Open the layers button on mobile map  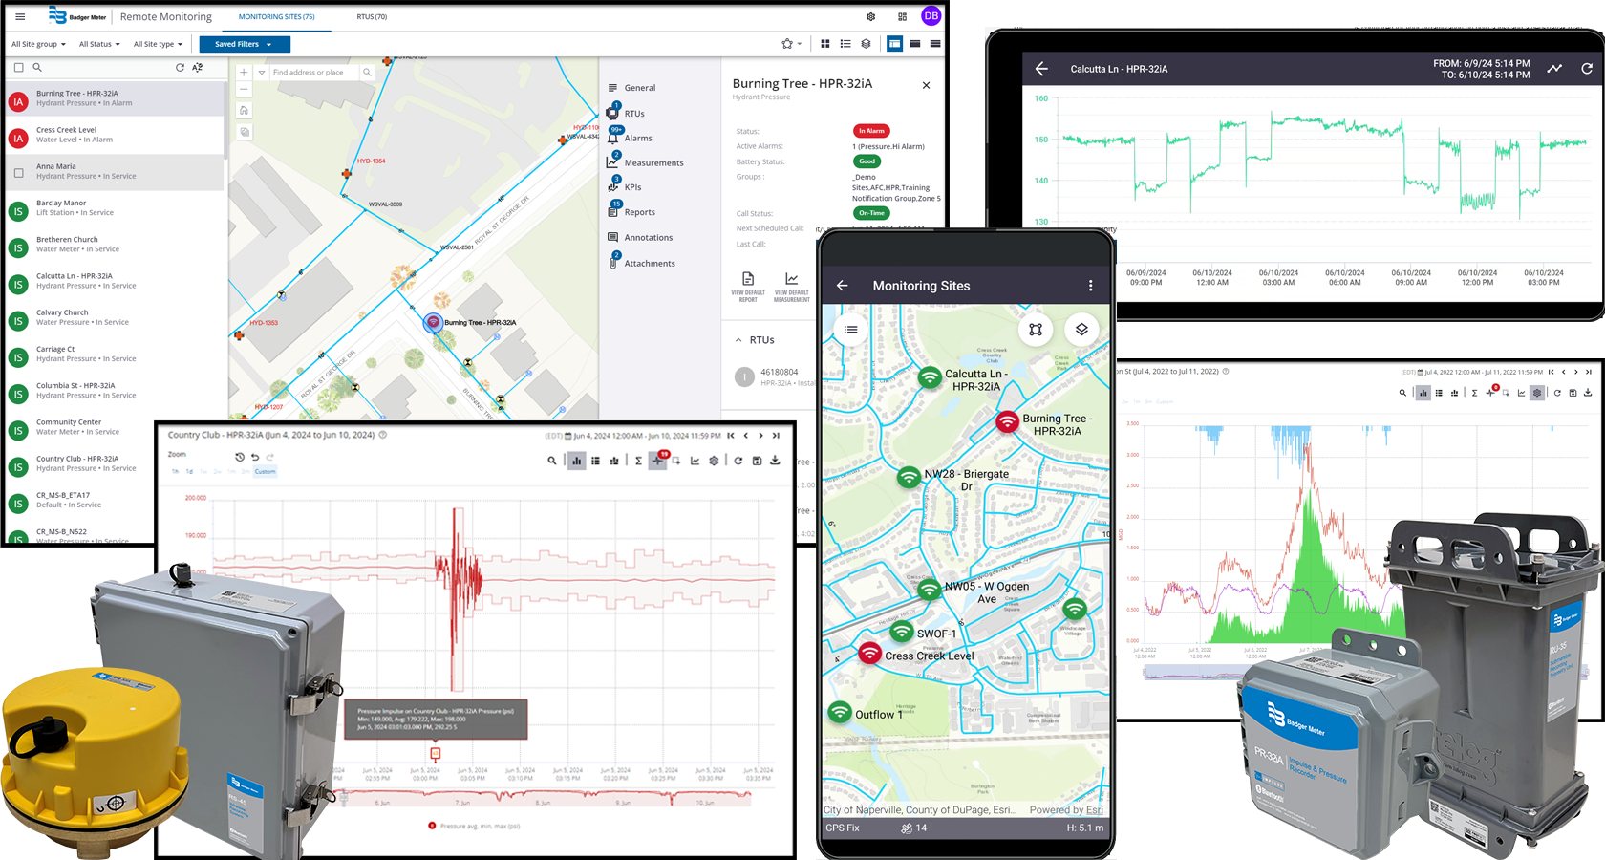click(x=1081, y=330)
